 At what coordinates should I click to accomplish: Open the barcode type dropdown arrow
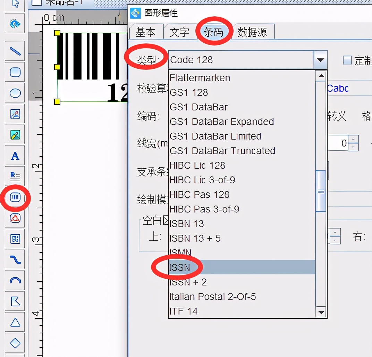coord(320,60)
